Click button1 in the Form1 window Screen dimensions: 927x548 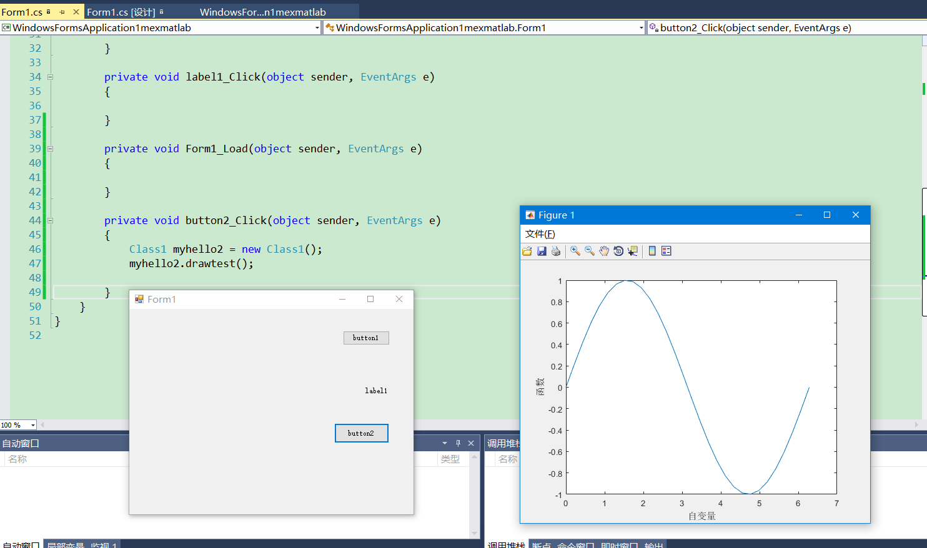point(366,338)
